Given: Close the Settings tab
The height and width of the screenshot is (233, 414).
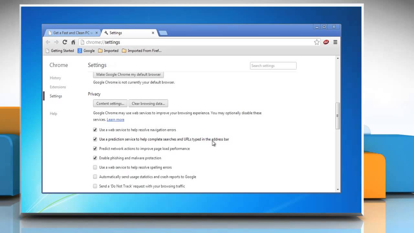Looking at the screenshot, I should (153, 33).
